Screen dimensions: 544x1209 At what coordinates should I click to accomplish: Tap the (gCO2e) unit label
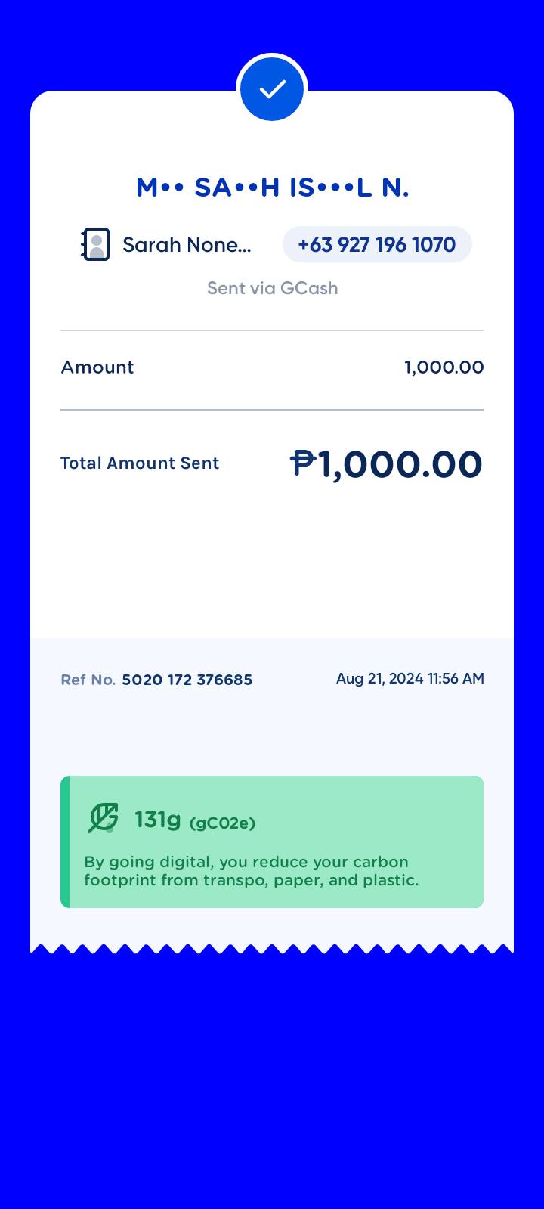point(222,823)
